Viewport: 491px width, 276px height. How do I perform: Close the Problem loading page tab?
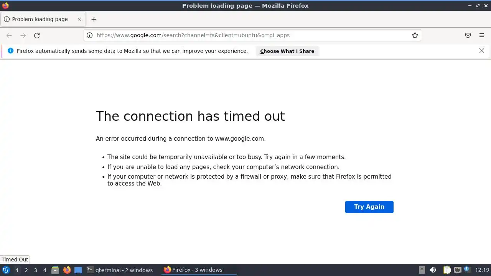[x=79, y=19]
